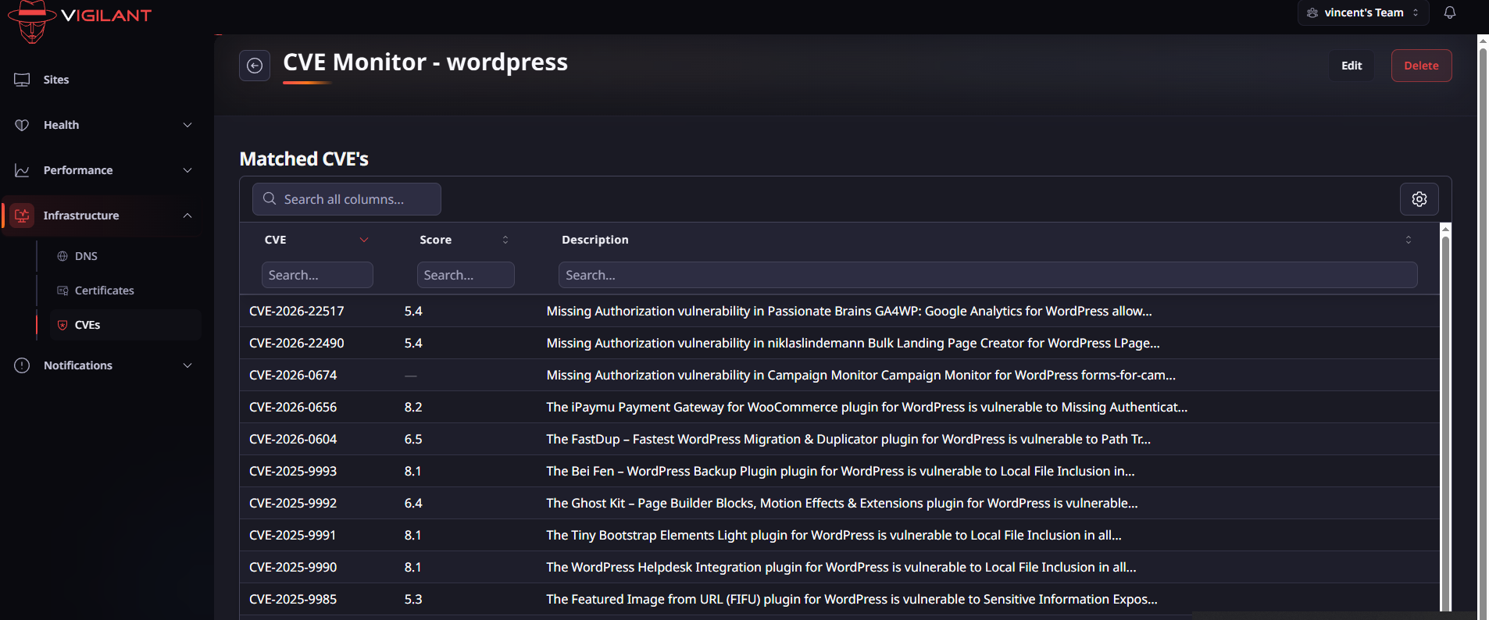
Task: Go back using the arrow button
Action: tap(255, 66)
